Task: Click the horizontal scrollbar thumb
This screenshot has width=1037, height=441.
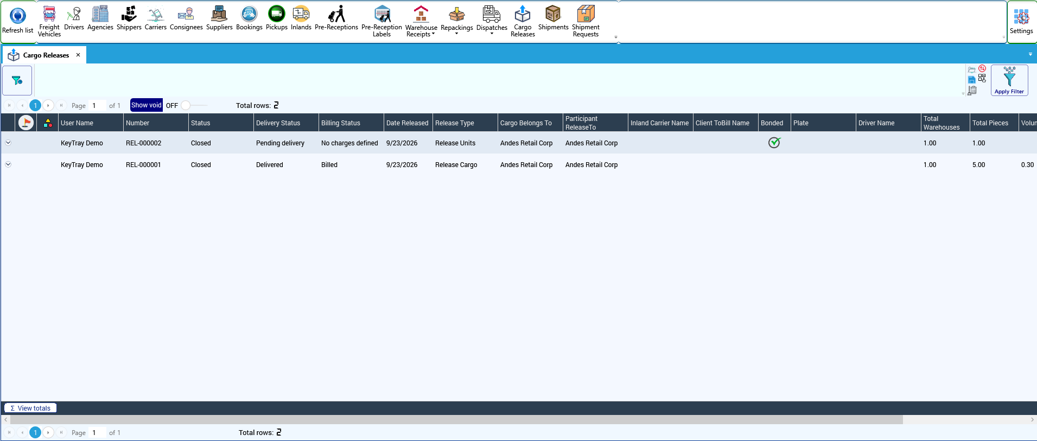Action: click(456, 419)
